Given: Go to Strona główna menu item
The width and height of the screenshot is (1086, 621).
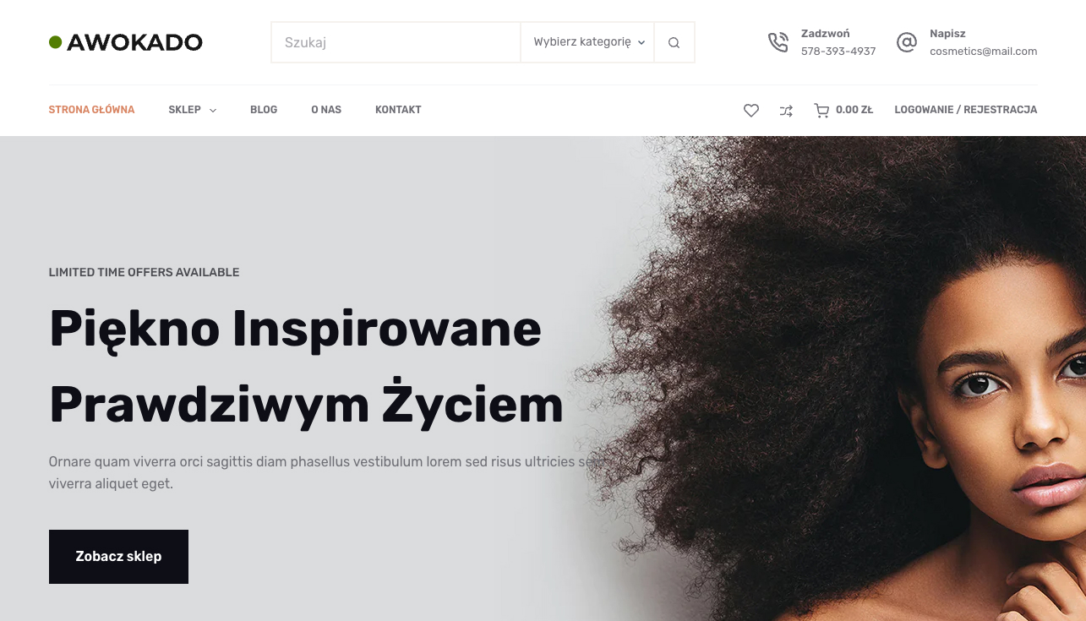Looking at the screenshot, I should (92, 110).
